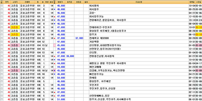The height and width of the screenshot is (101, 202).
Task: Click the red up arrow in the row registered 12-15
Action: [x=54, y=17]
